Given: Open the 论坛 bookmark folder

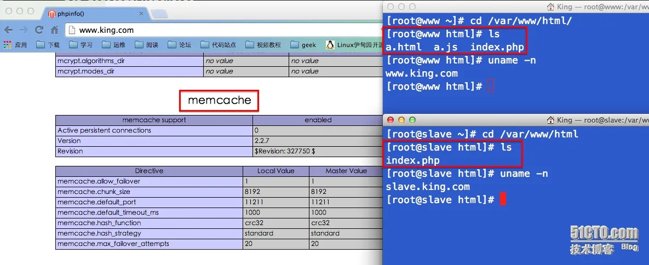Looking at the screenshot, I should coord(179,45).
